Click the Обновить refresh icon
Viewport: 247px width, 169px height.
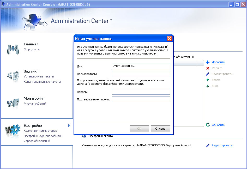tap(208, 125)
